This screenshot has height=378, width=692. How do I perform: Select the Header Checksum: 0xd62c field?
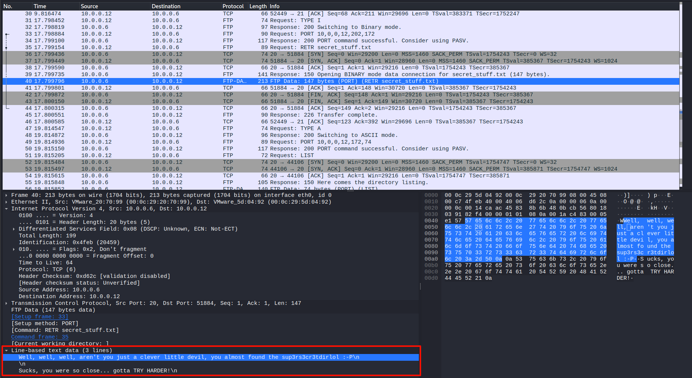(x=211, y=276)
